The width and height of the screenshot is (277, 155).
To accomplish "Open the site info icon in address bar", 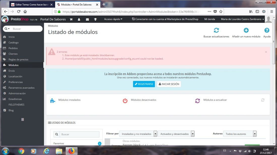I will (x=55, y=12).
